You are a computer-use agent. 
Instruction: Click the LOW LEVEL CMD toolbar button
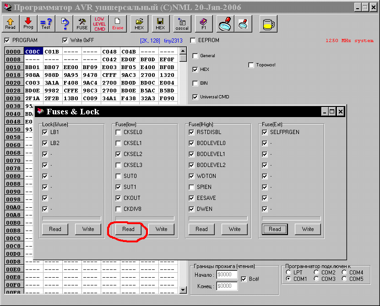pos(99,23)
